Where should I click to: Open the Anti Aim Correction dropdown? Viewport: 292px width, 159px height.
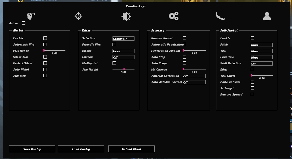194,76
